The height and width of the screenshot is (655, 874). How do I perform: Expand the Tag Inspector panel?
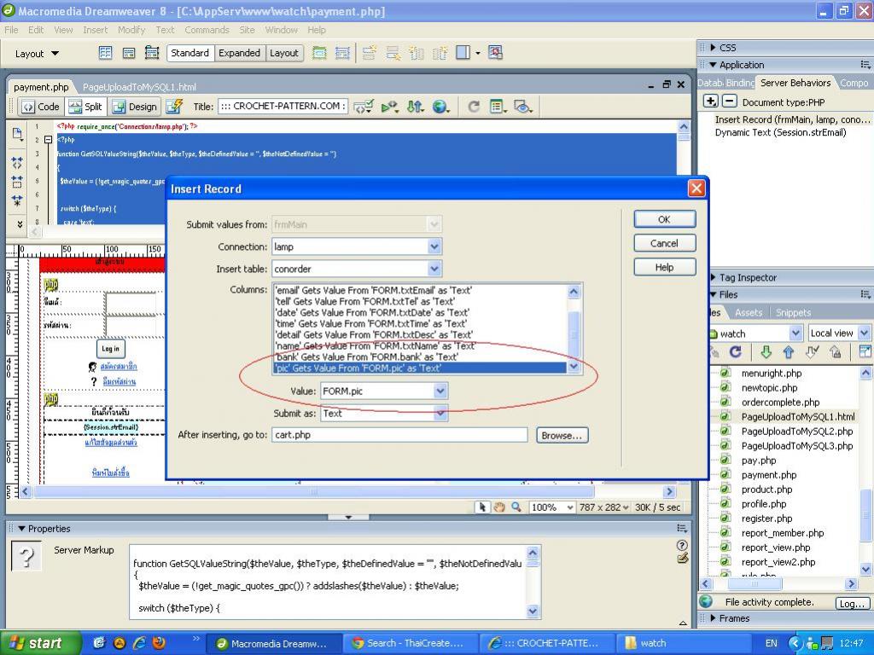tap(713, 277)
